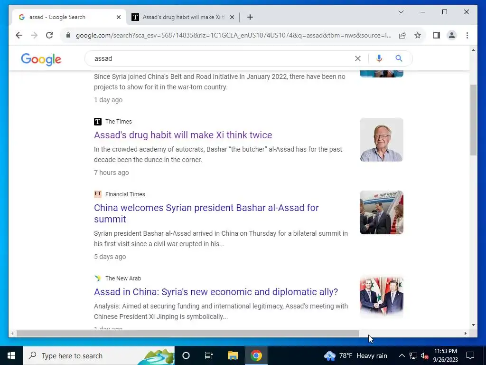Click the Belt and Road Initiative snippet text
The height and width of the screenshot is (365, 486).
click(x=219, y=82)
